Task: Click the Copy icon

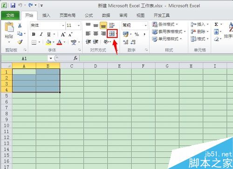Action: click(20, 33)
